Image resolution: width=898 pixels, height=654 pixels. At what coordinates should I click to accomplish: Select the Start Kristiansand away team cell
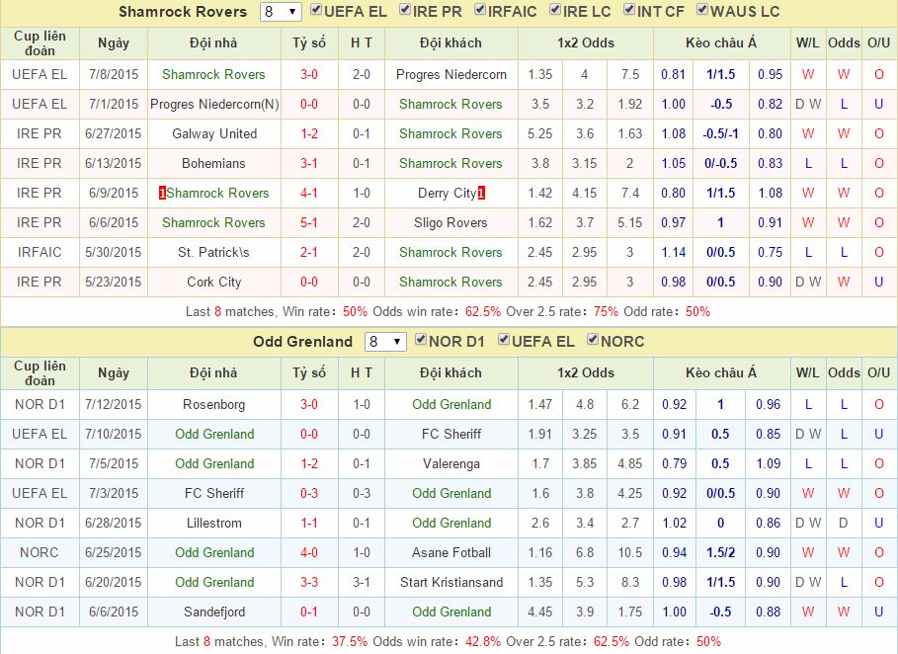coord(451,583)
